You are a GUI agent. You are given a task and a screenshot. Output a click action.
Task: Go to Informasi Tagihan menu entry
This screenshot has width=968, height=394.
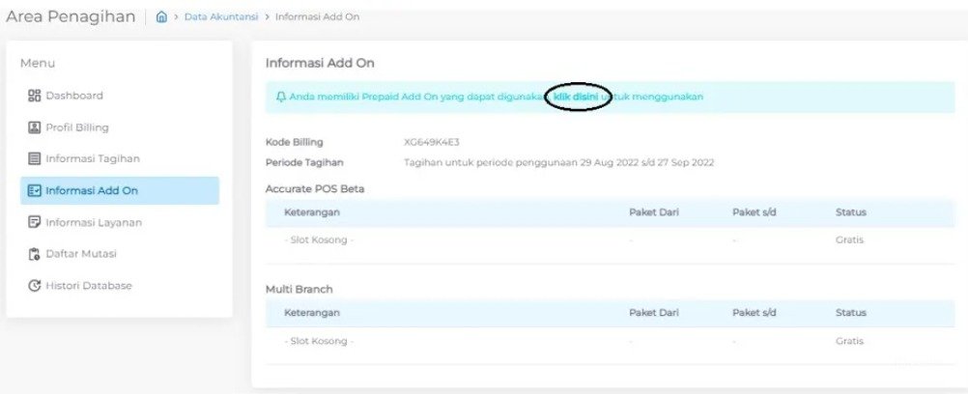(119, 158)
